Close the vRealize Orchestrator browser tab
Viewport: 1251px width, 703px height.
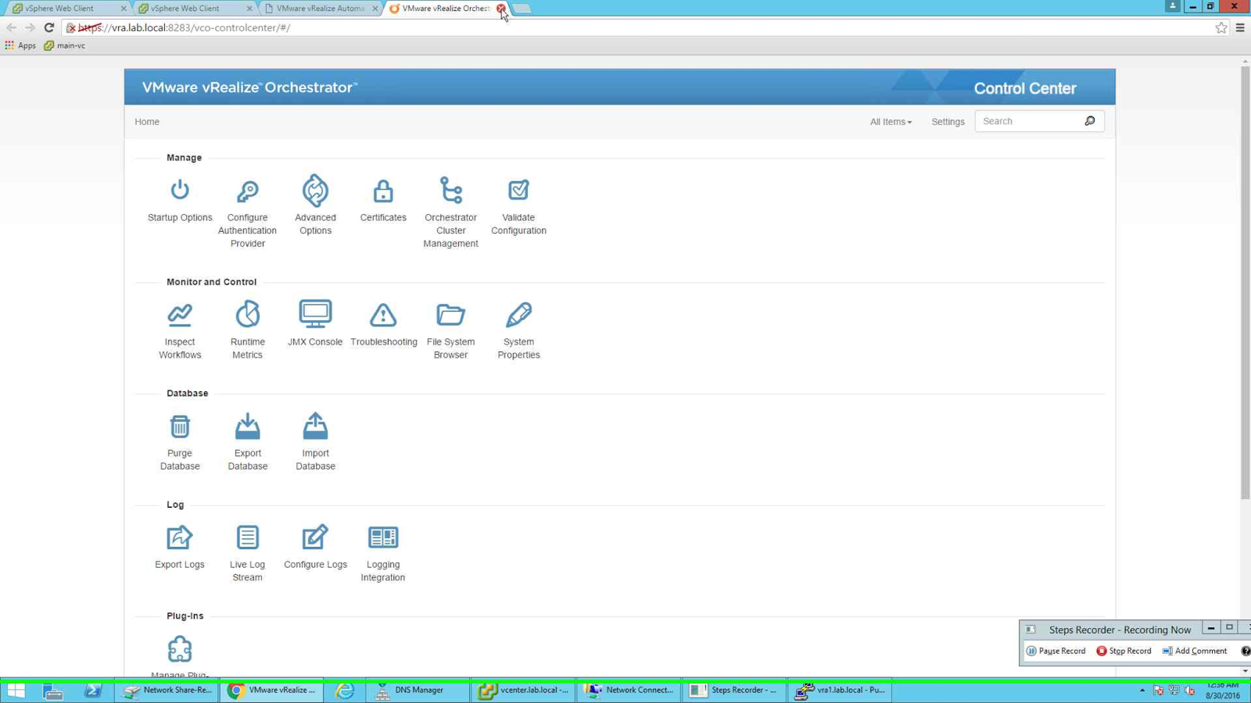(501, 9)
